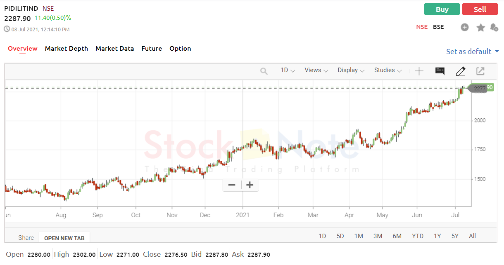Zoom out chart with minus button

(232, 185)
